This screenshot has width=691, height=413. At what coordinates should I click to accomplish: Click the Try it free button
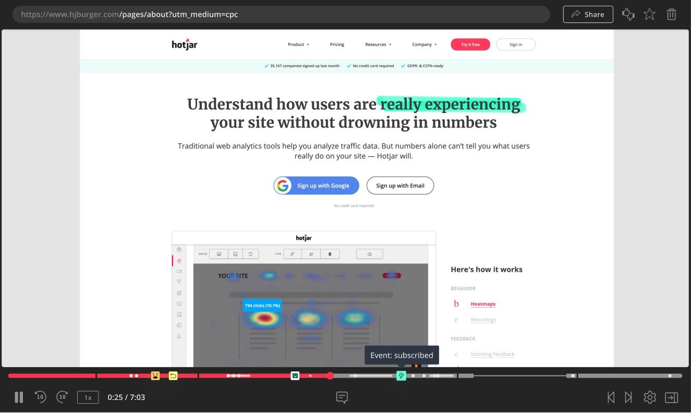click(x=470, y=44)
